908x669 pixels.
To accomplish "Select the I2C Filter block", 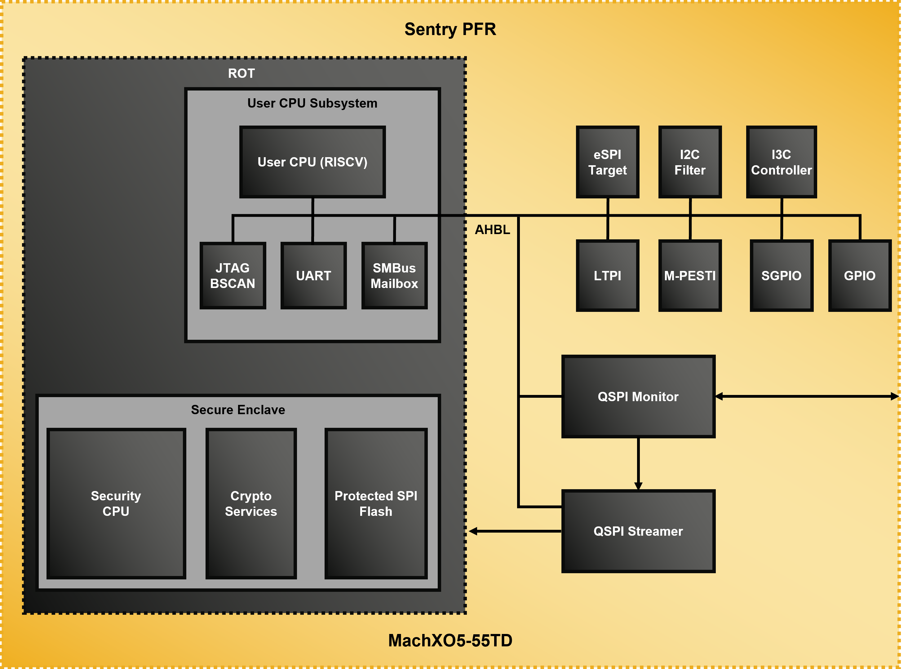I will (x=690, y=162).
